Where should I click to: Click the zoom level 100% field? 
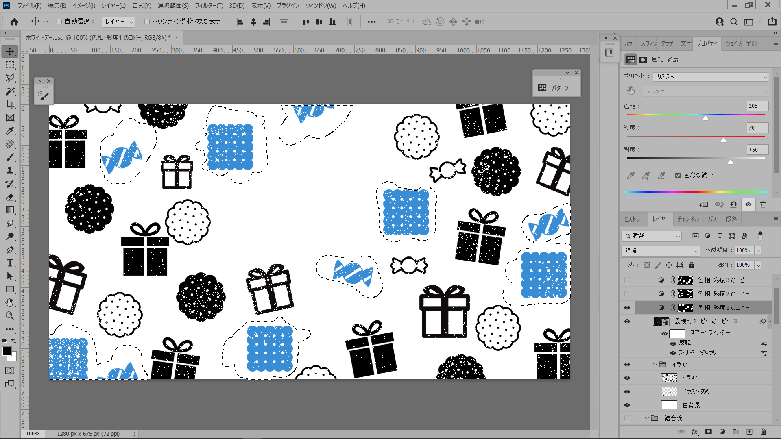(x=33, y=434)
